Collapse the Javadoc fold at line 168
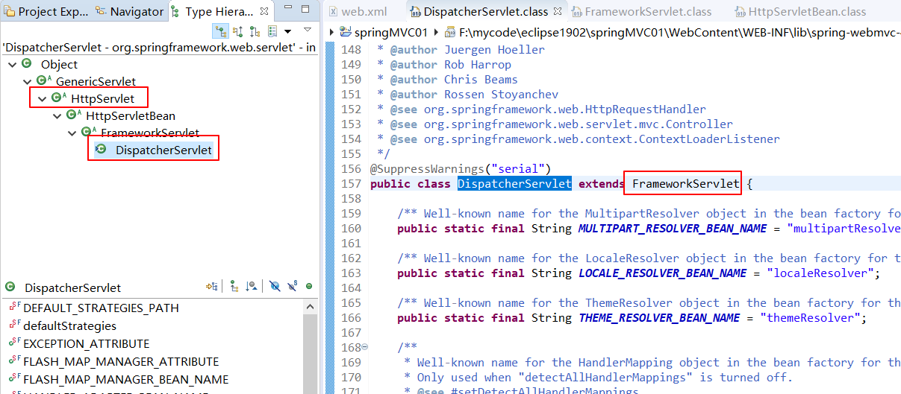 (x=365, y=347)
